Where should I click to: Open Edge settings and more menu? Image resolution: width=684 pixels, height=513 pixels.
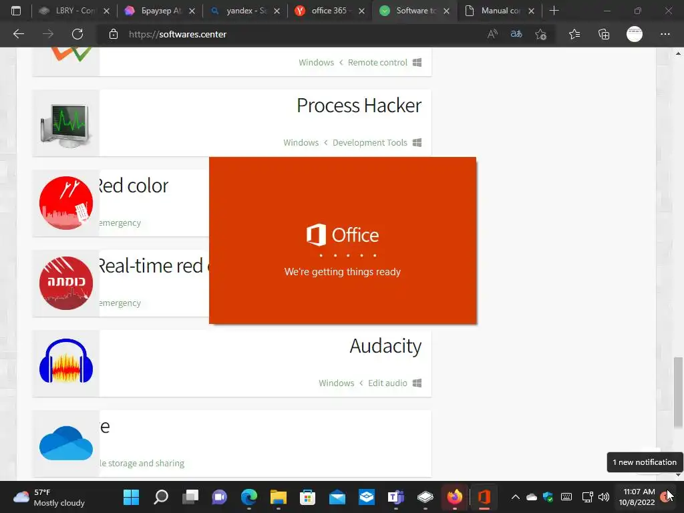[x=665, y=34]
